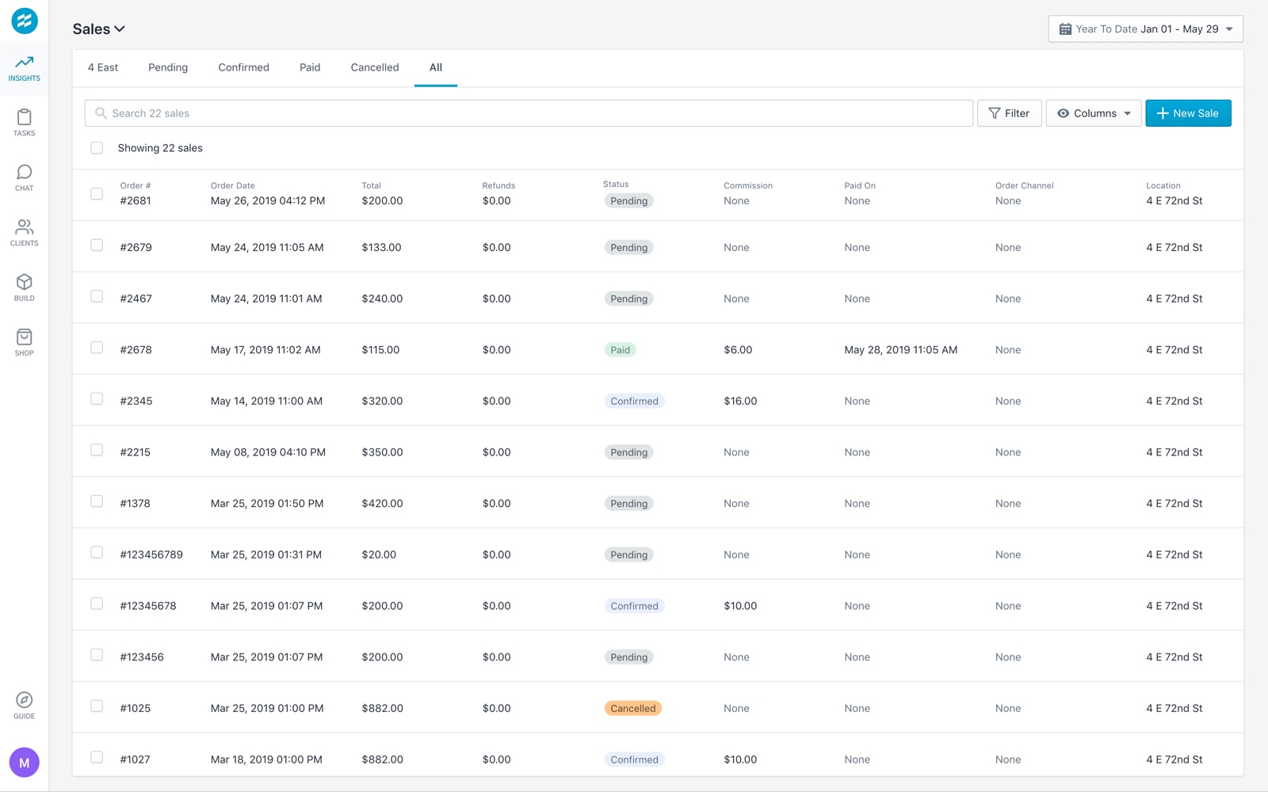Sort by the Total column header

point(372,186)
